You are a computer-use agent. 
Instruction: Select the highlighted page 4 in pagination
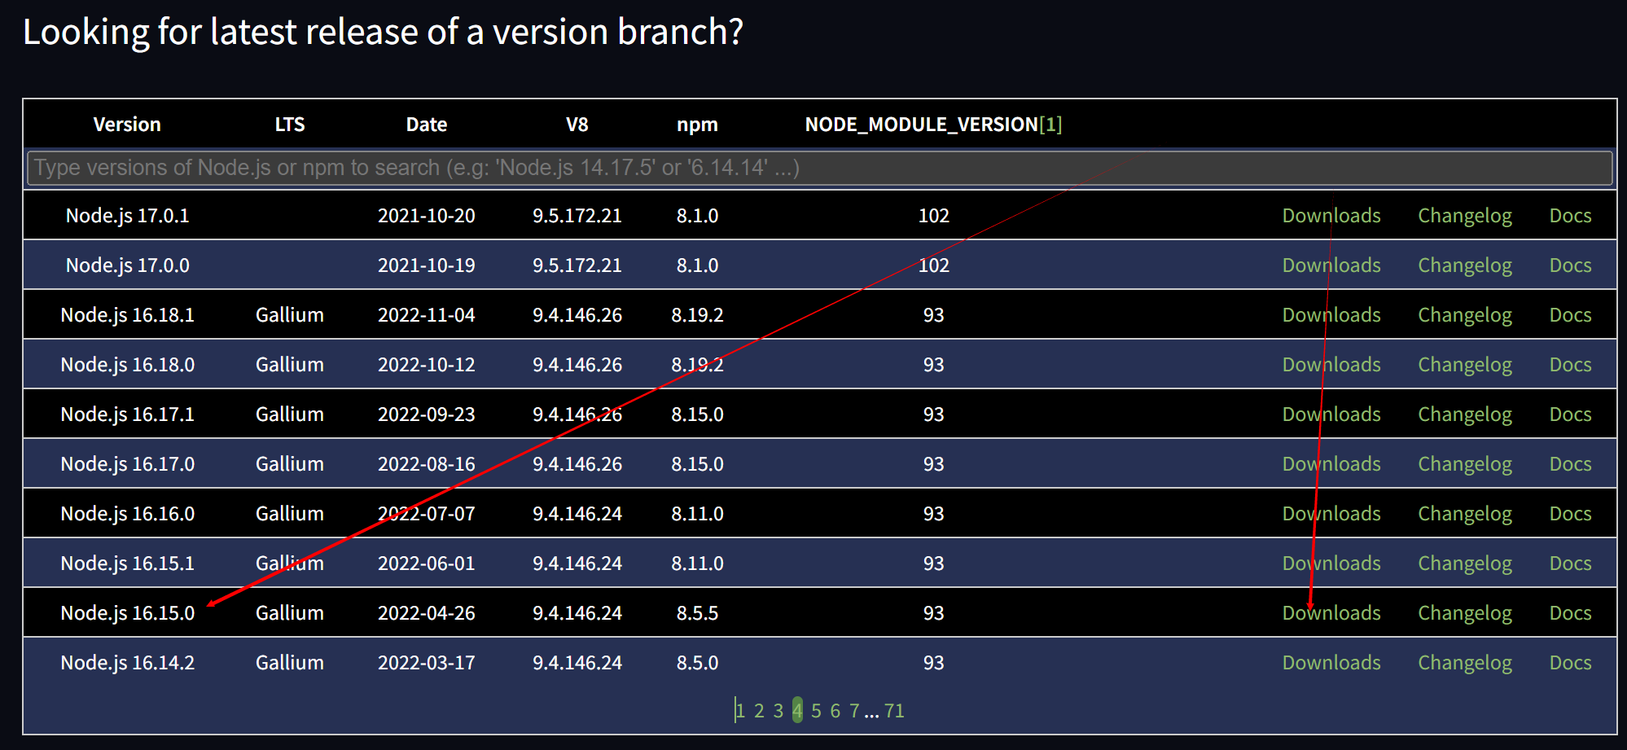797,711
